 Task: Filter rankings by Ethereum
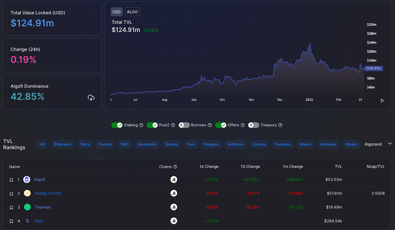[x=63, y=144]
